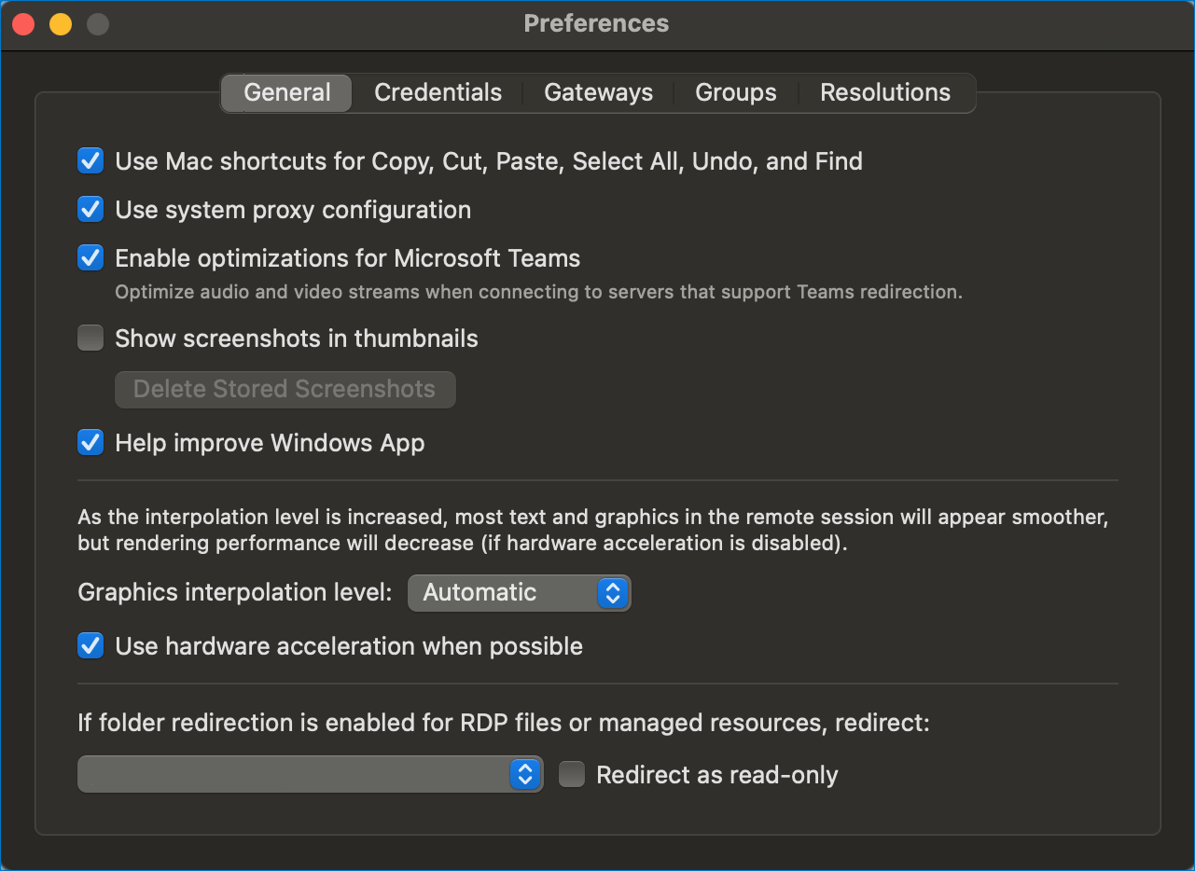Go to the Resolutions tab
This screenshot has width=1195, height=871.
(x=884, y=92)
